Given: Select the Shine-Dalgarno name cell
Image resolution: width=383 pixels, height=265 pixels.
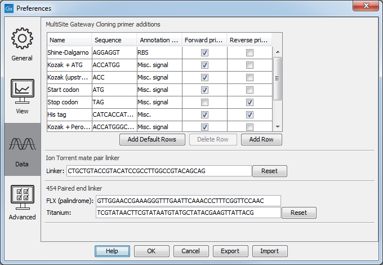Looking at the screenshot, I should click(69, 52).
